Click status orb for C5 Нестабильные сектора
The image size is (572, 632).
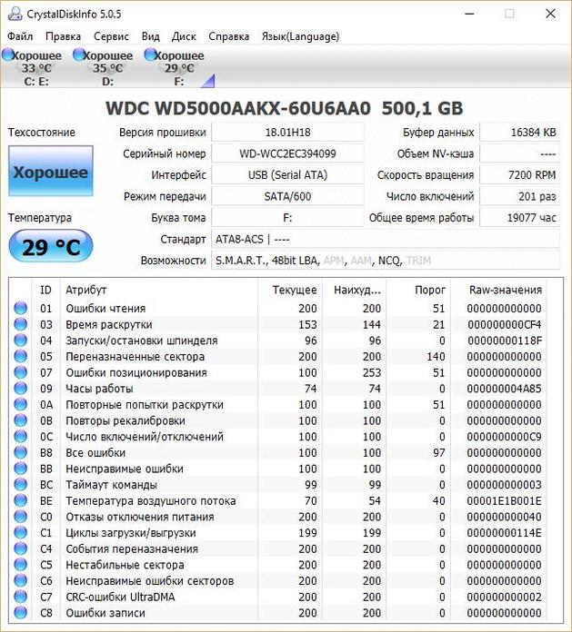click(21, 565)
